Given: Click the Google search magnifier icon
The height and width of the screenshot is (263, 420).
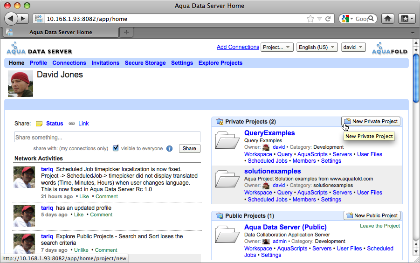Looking at the screenshot, I should pyautogui.click(x=371, y=19).
